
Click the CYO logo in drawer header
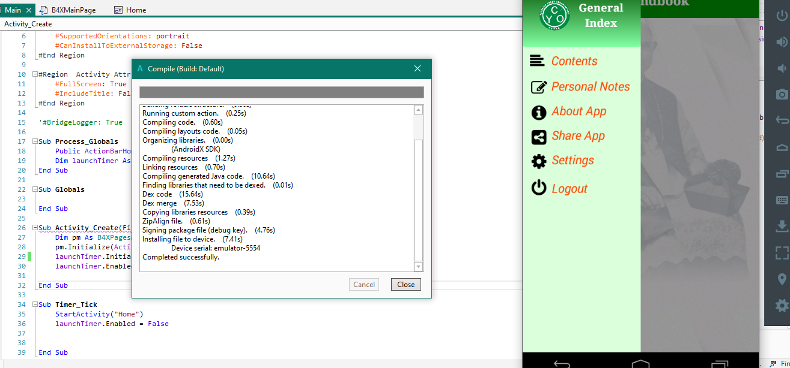pos(555,16)
